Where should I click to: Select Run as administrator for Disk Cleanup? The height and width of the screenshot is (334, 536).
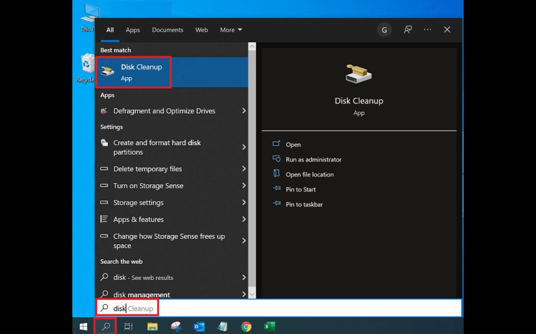pyautogui.click(x=313, y=160)
